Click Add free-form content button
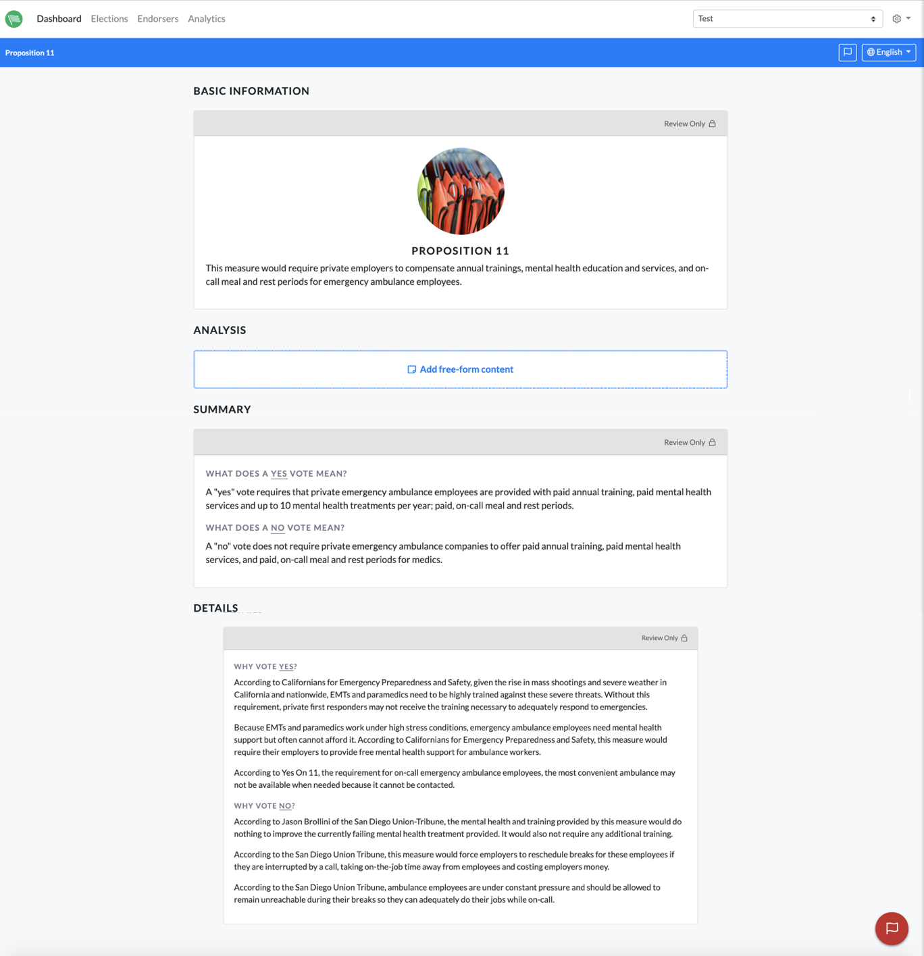Screen dimensions: 924x956 [461, 369]
